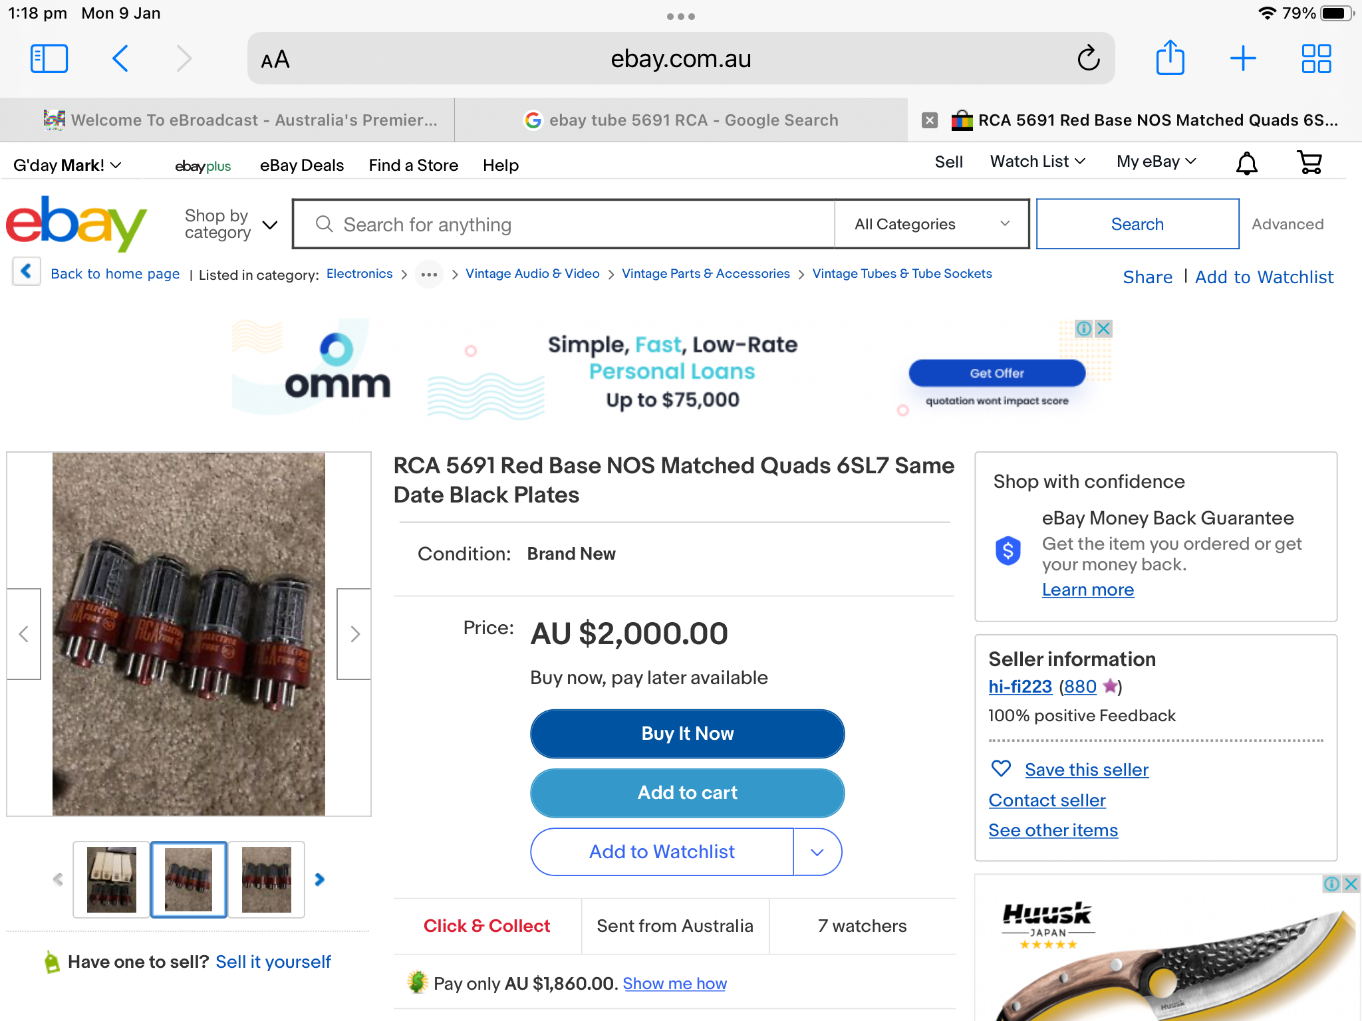Expand the hidden breadcrumb categories
The image size is (1362, 1021).
(x=429, y=274)
